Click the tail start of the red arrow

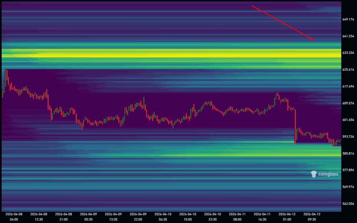coord(252,6)
